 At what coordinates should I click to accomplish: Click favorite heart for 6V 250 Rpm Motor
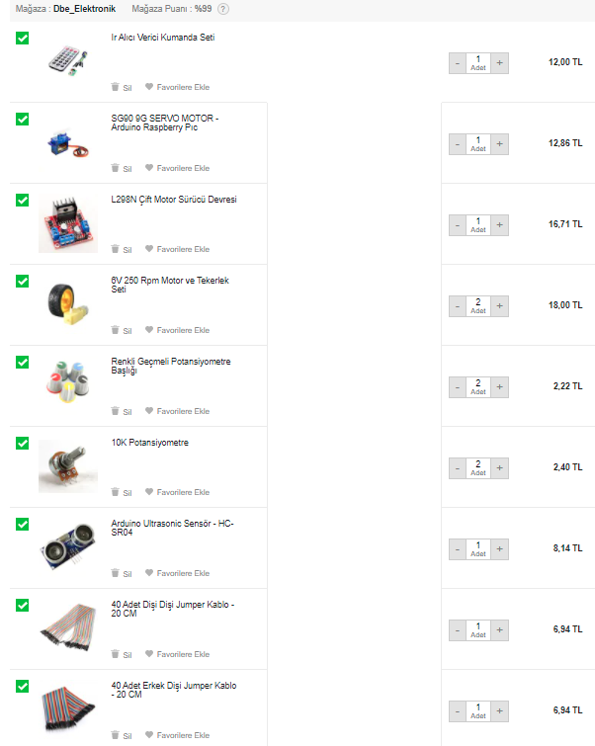149,330
